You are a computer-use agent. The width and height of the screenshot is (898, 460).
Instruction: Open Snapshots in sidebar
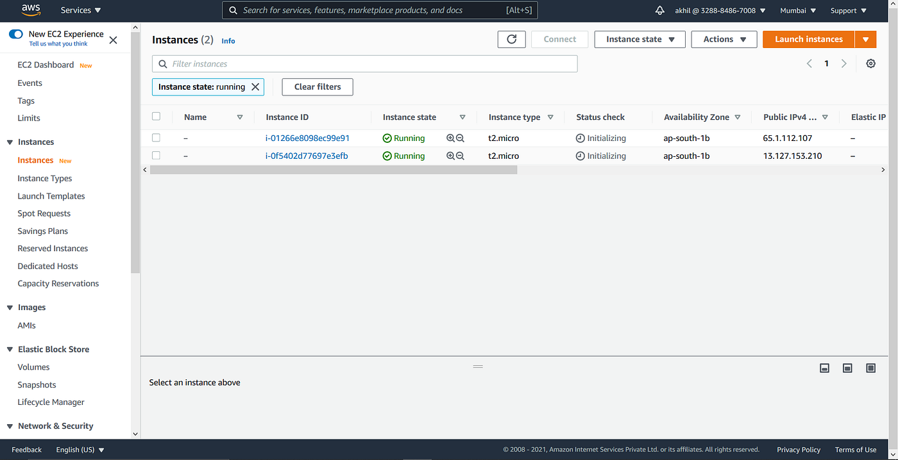click(37, 384)
